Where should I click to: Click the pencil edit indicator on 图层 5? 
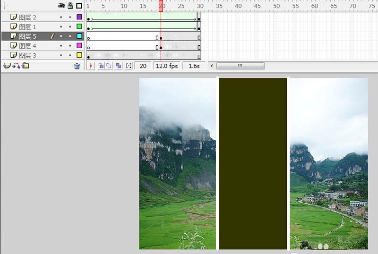point(52,36)
